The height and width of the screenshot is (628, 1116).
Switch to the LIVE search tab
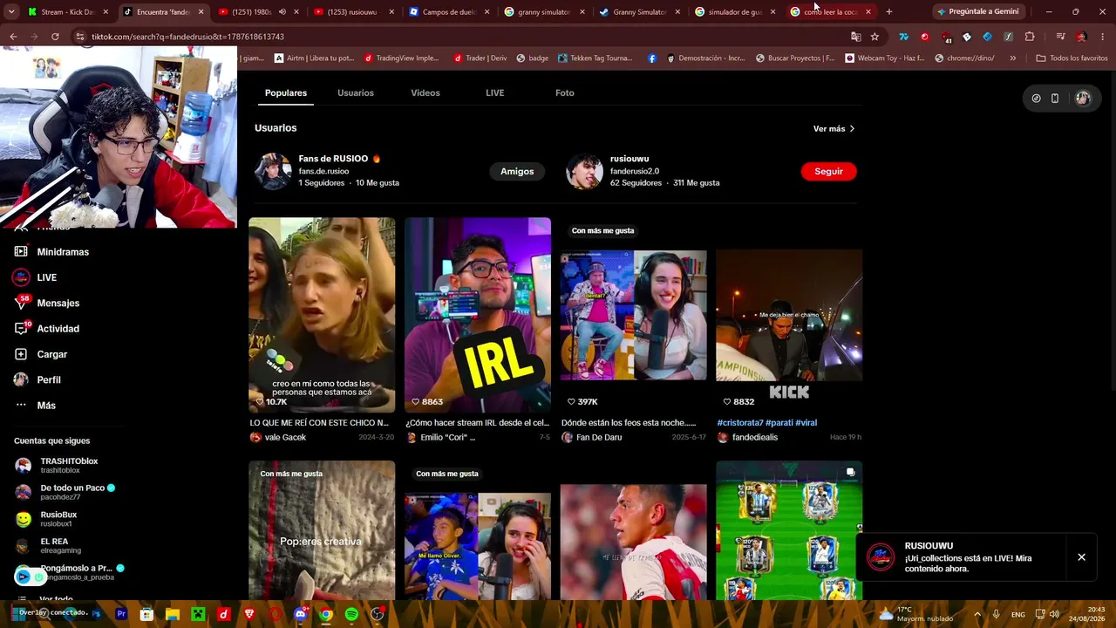[495, 93]
